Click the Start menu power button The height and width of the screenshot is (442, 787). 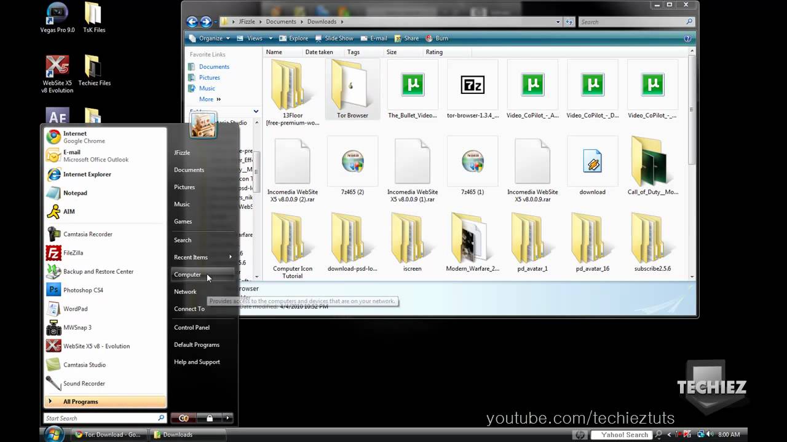coord(184,418)
